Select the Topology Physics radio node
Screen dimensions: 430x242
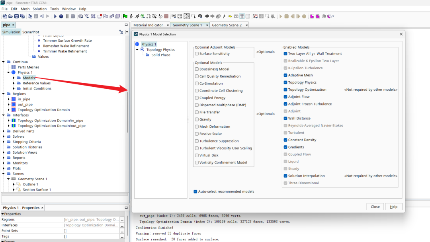(142, 50)
